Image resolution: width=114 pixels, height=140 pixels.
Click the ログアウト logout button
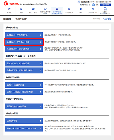coord(105,5)
